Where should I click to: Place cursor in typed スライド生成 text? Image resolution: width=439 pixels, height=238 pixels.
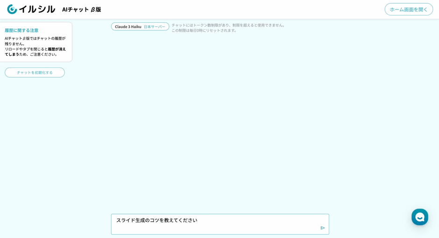(156, 220)
